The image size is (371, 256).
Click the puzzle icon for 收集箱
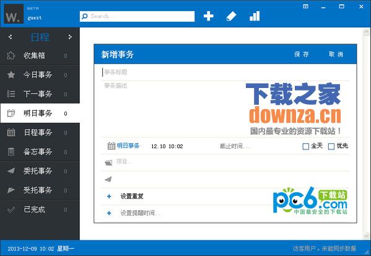pyautogui.click(x=11, y=55)
